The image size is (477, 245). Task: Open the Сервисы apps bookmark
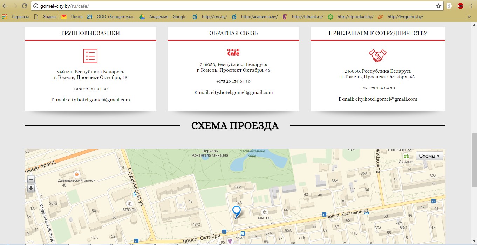(15, 16)
